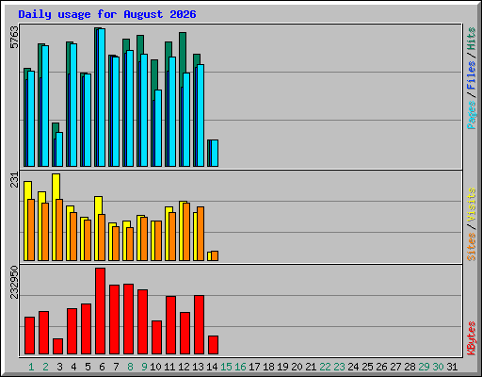The width and height of the screenshot is (482, 377).
Task: Click day 16 on the x-axis
Action: tap(240, 367)
